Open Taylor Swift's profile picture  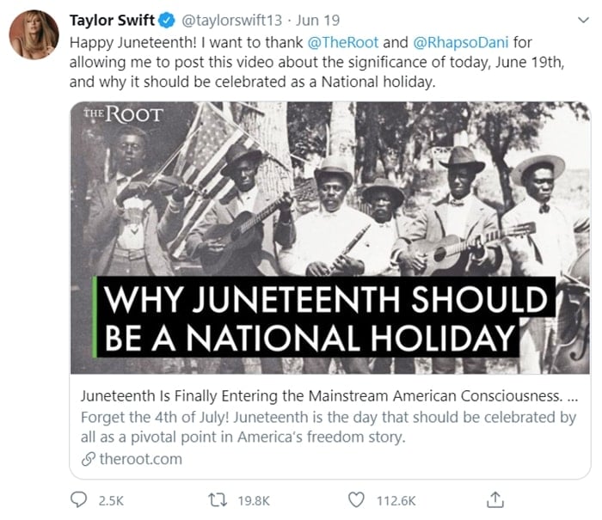[33, 35]
